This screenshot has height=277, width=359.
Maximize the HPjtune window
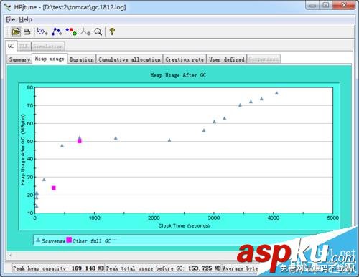[x=326, y=6]
